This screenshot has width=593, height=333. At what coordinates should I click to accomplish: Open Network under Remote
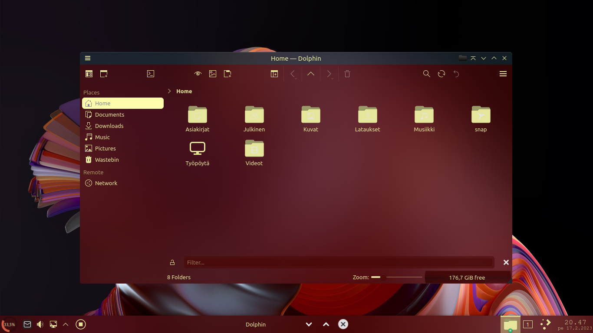pyautogui.click(x=123, y=183)
